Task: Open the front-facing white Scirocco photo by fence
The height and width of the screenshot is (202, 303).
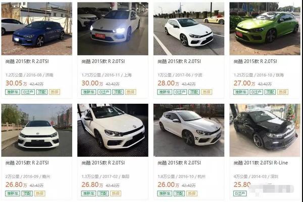Action: (x=37, y=130)
